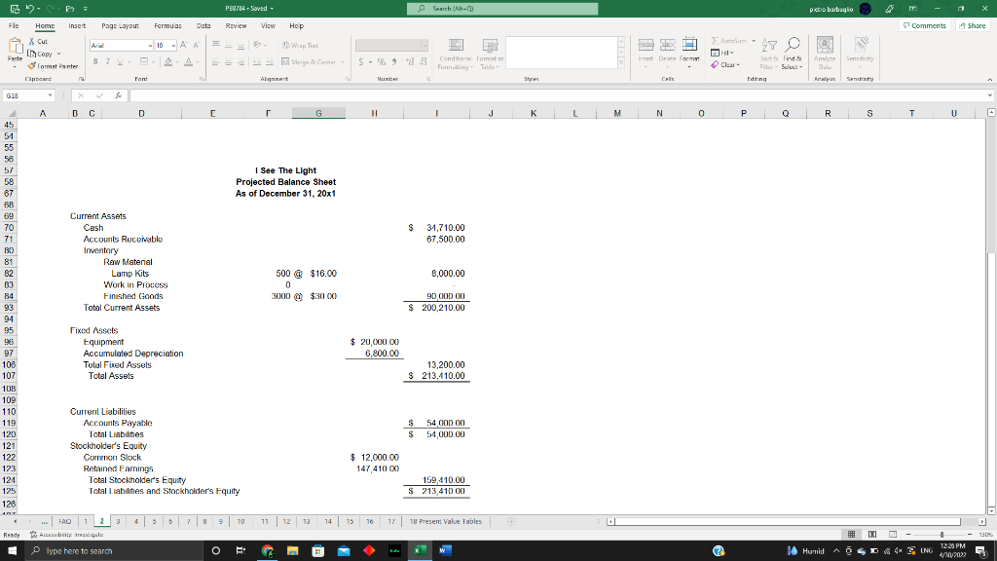Select the Percent Style icon

tap(381, 61)
